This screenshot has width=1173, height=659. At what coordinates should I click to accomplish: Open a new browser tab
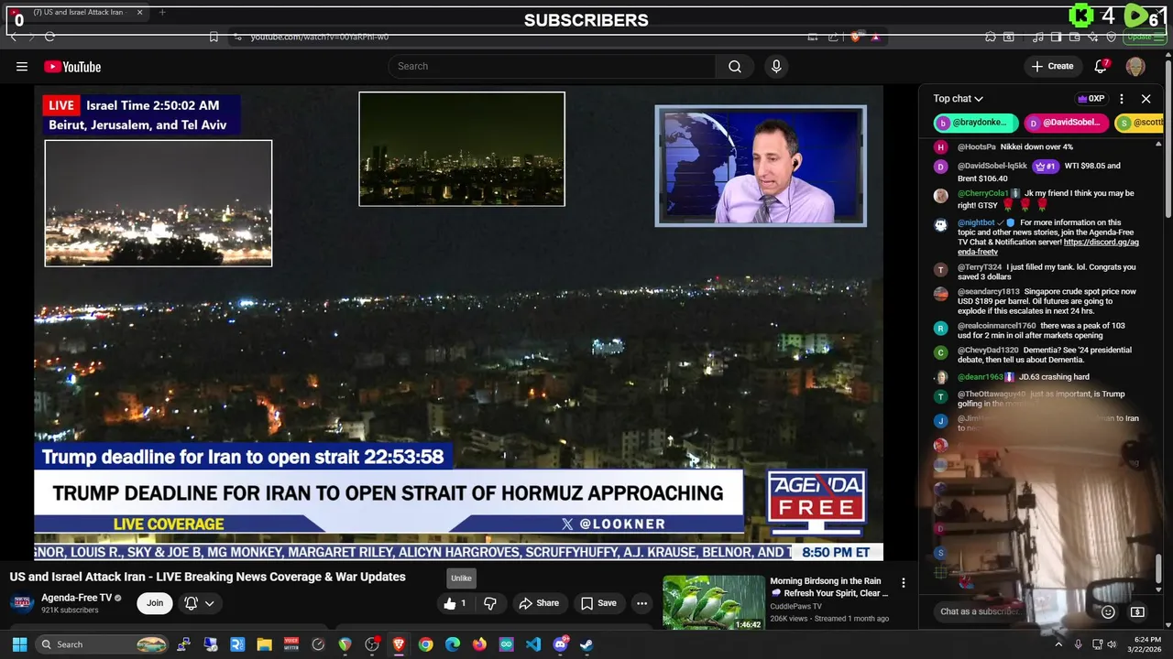[x=162, y=12]
